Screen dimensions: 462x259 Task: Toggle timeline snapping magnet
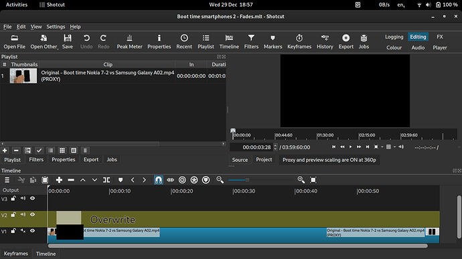[x=159, y=180]
